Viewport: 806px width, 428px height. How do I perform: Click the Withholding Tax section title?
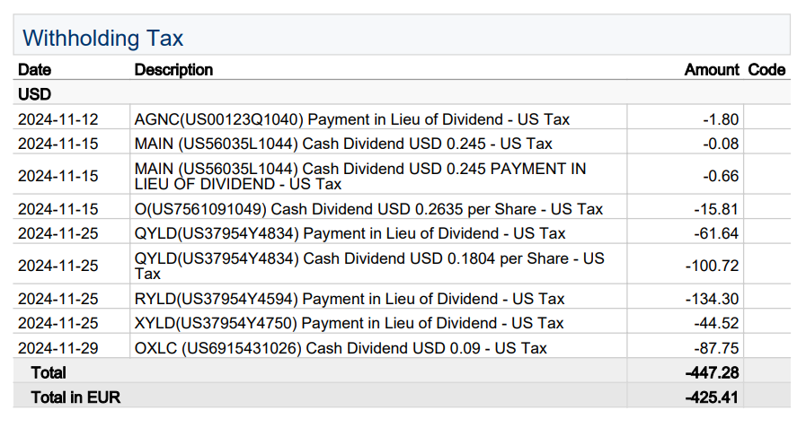click(102, 39)
